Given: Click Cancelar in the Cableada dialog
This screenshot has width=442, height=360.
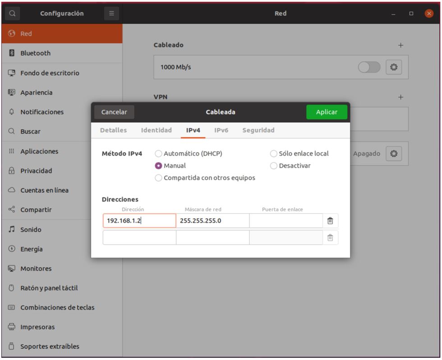Looking at the screenshot, I should pyautogui.click(x=114, y=112).
